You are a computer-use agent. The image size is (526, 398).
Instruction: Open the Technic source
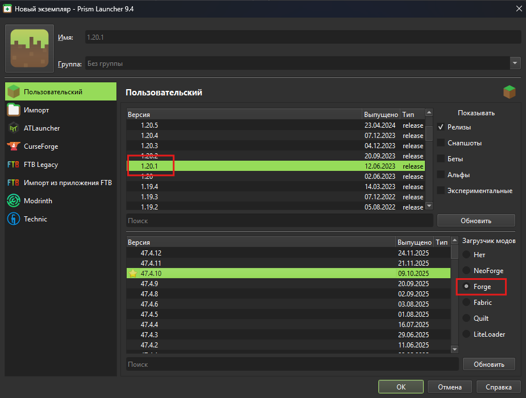[x=61, y=219]
